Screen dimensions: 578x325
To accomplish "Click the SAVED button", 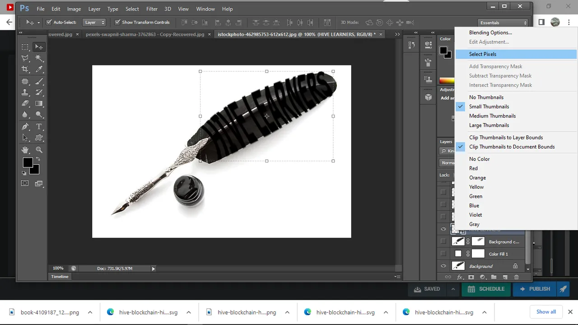I will pos(427,289).
